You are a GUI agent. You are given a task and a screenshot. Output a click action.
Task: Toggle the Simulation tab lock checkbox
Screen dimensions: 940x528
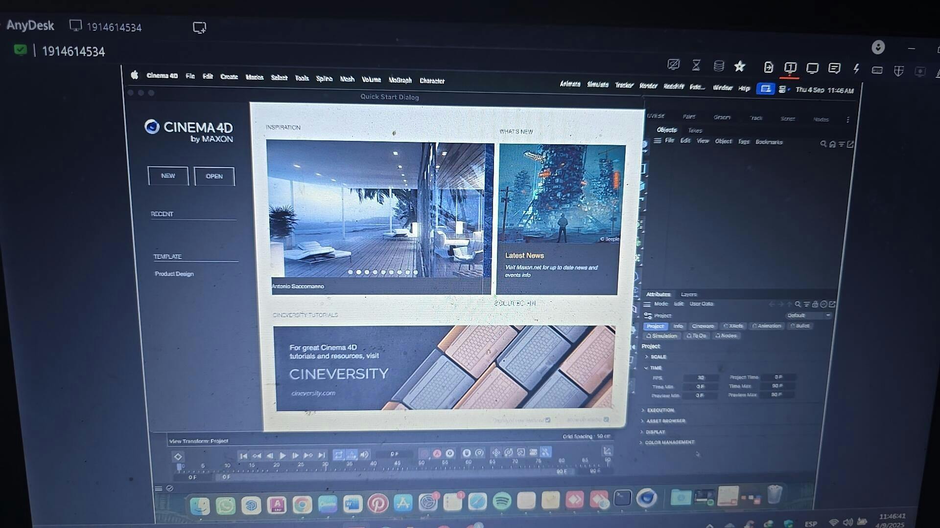tap(649, 336)
